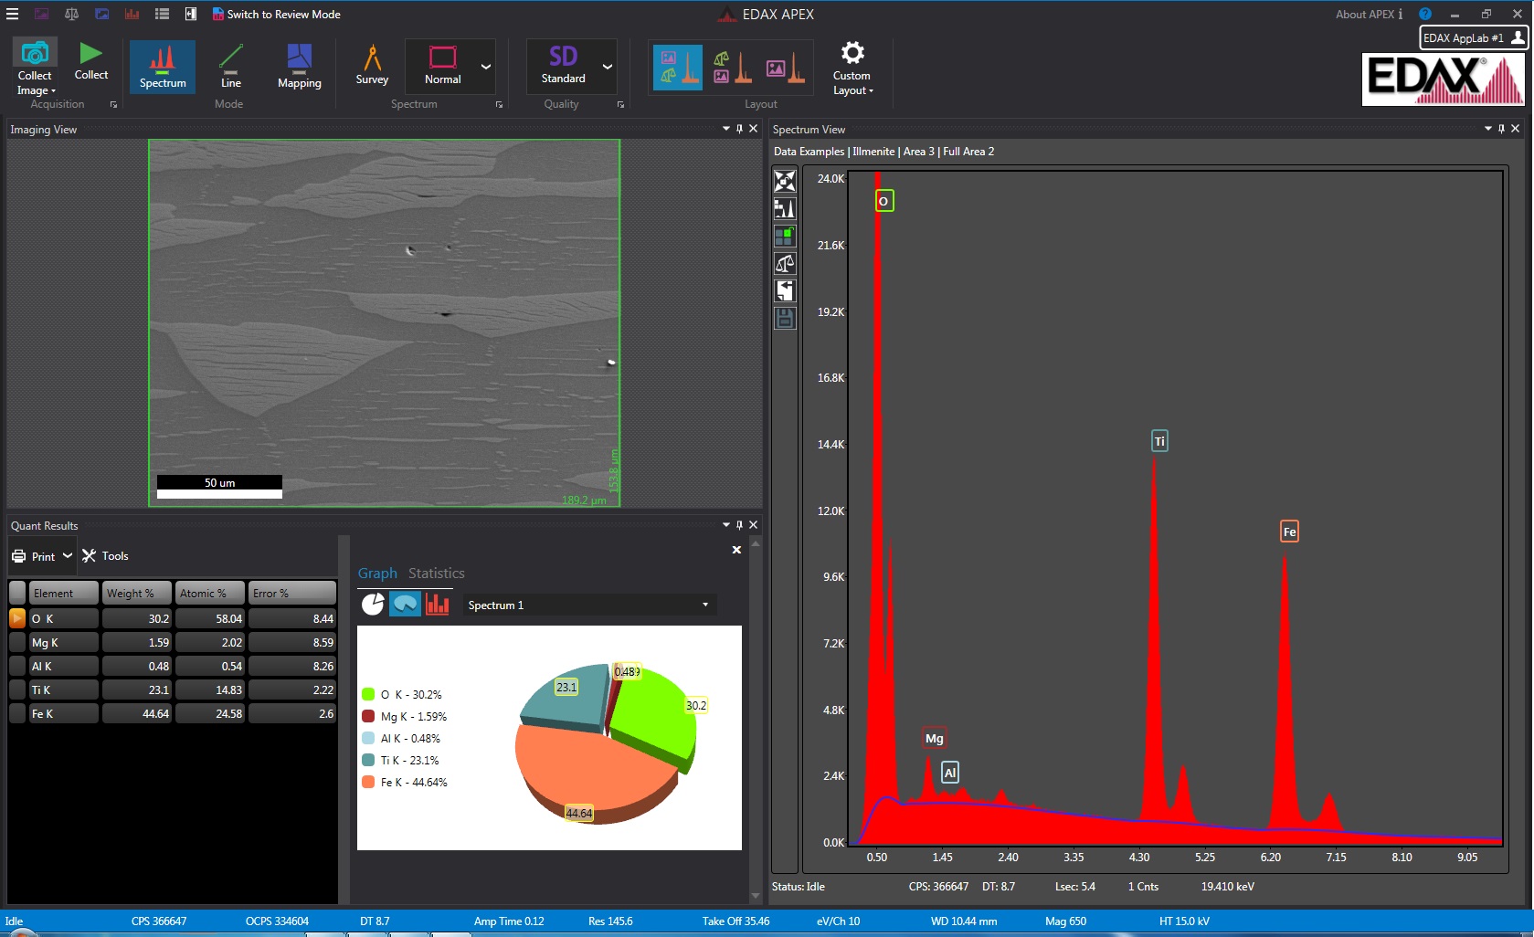Click the pie chart view icon

pos(373,605)
